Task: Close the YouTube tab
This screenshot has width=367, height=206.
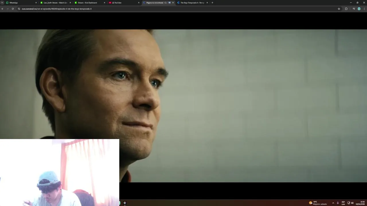Action: pyautogui.click(x=139, y=3)
